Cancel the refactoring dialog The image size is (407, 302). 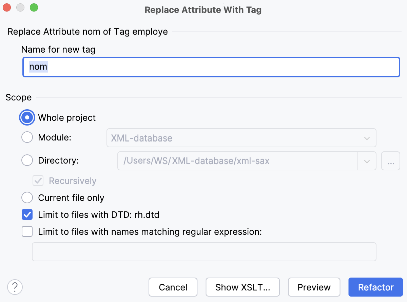pyautogui.click(x=173, y=287)
